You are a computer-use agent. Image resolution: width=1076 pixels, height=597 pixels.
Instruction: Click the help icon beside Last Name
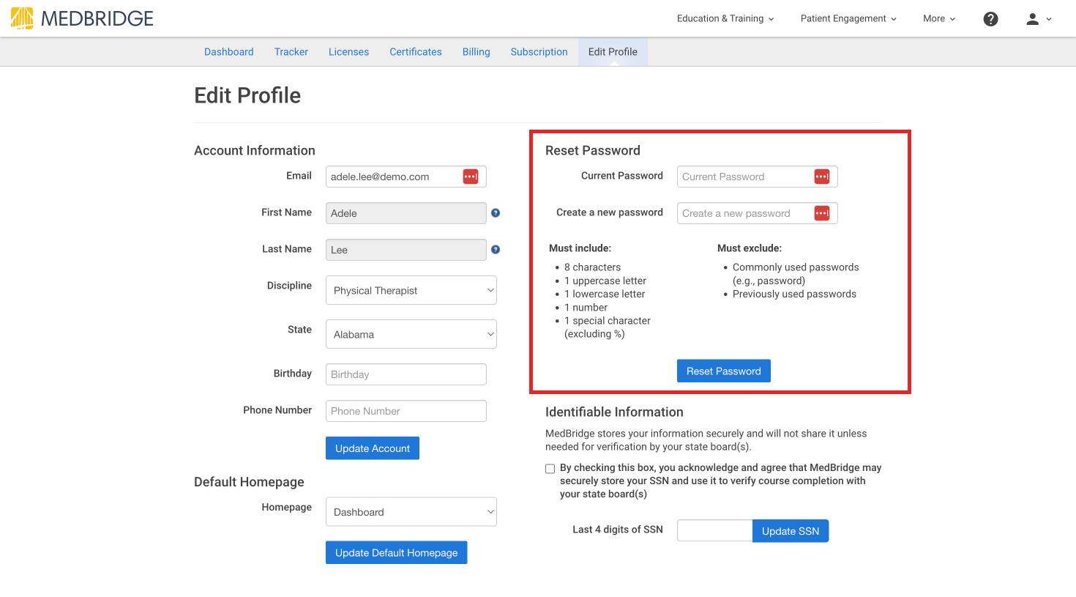[x=496, y=249]
